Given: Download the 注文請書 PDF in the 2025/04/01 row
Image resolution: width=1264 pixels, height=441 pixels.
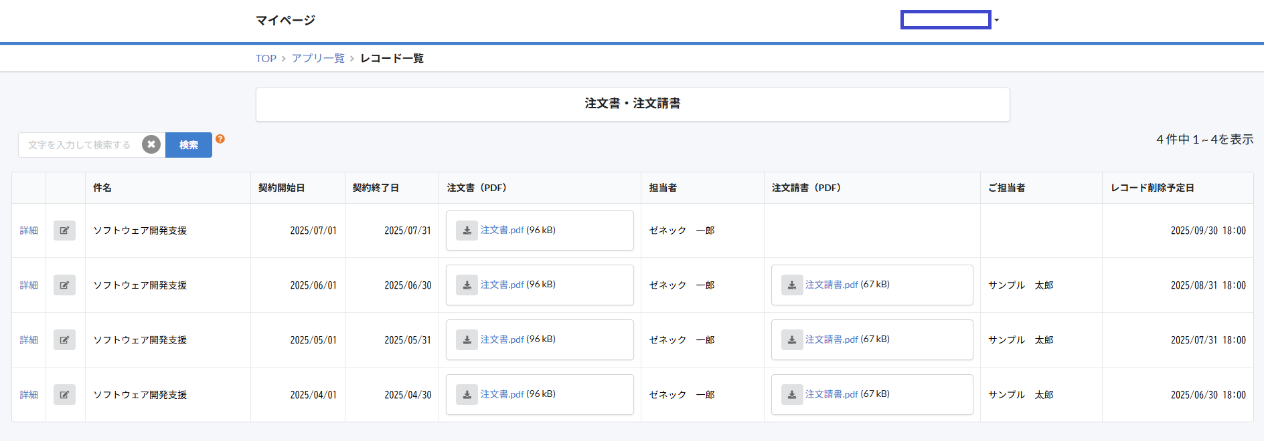Looking at the screenshot, I should tap(792, 395).
